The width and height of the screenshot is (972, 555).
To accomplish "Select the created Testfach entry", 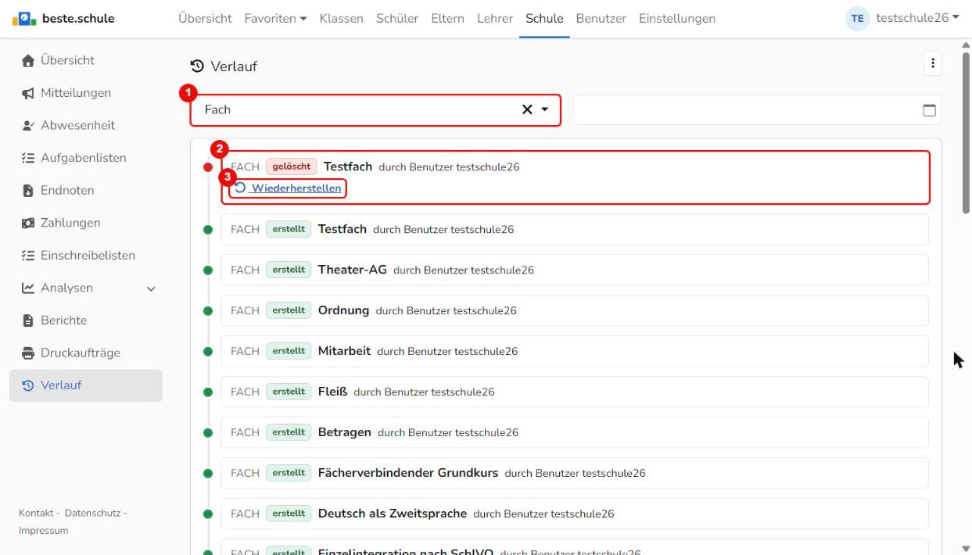I will click(x=575, y=230).
